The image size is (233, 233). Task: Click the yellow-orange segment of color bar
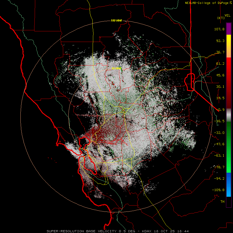click(x=229, y=46)
